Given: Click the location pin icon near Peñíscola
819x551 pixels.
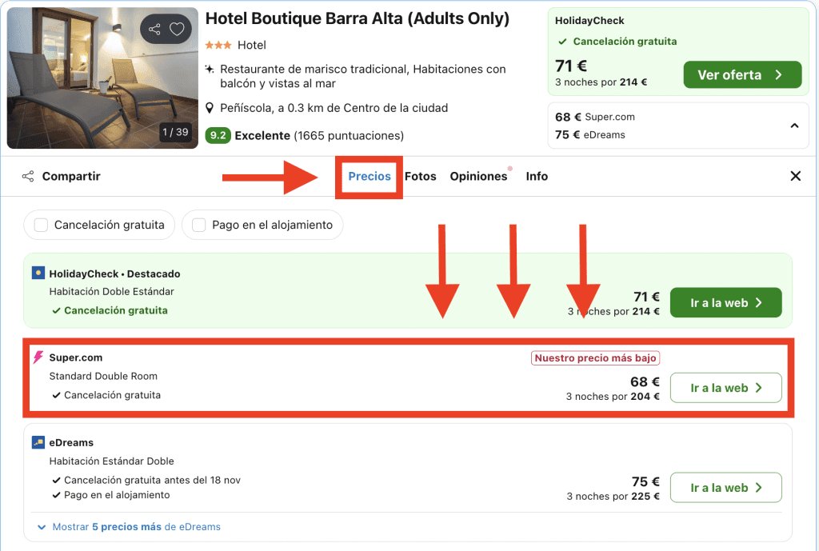Looking at the screenshot, I should point(210,108).
